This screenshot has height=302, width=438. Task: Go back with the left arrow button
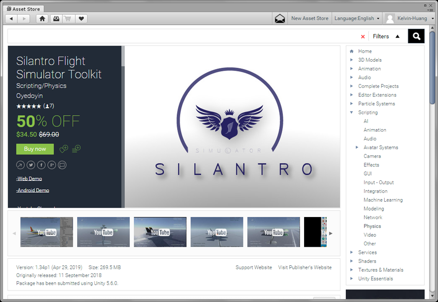pyautogui.click(x=11, y=19)
